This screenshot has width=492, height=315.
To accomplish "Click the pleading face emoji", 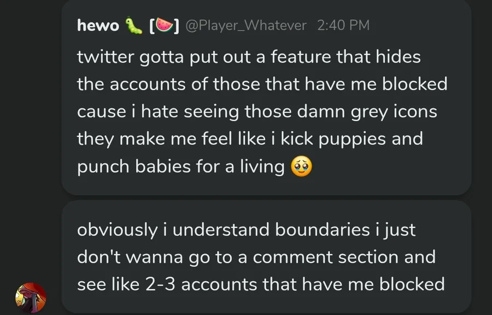I will tap(301, 167).
